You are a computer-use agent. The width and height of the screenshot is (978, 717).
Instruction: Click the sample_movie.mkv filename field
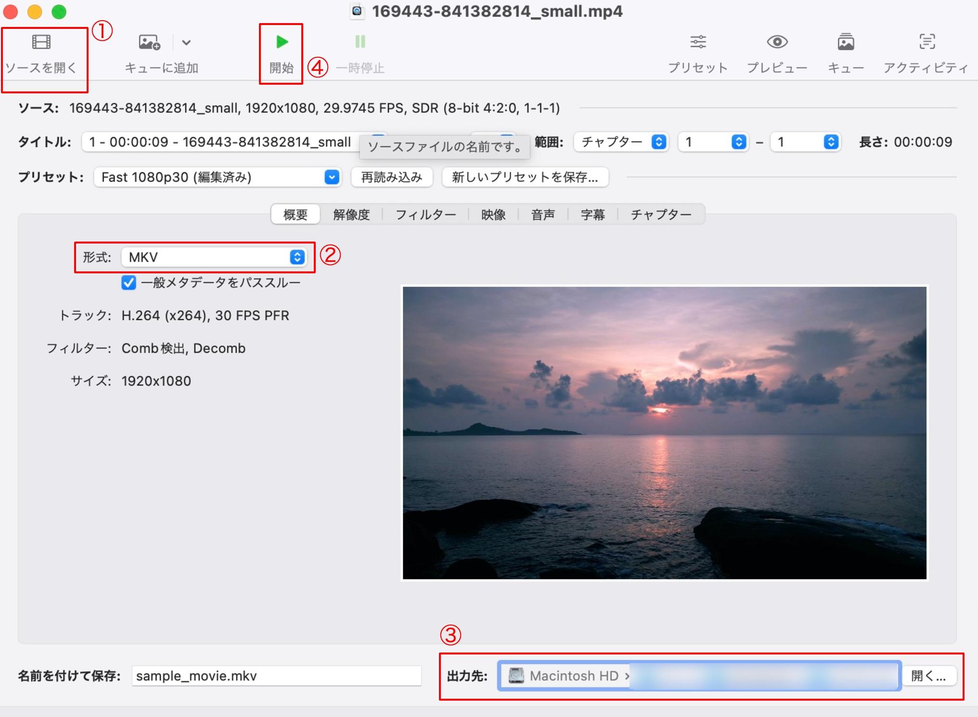coord(277,676)
